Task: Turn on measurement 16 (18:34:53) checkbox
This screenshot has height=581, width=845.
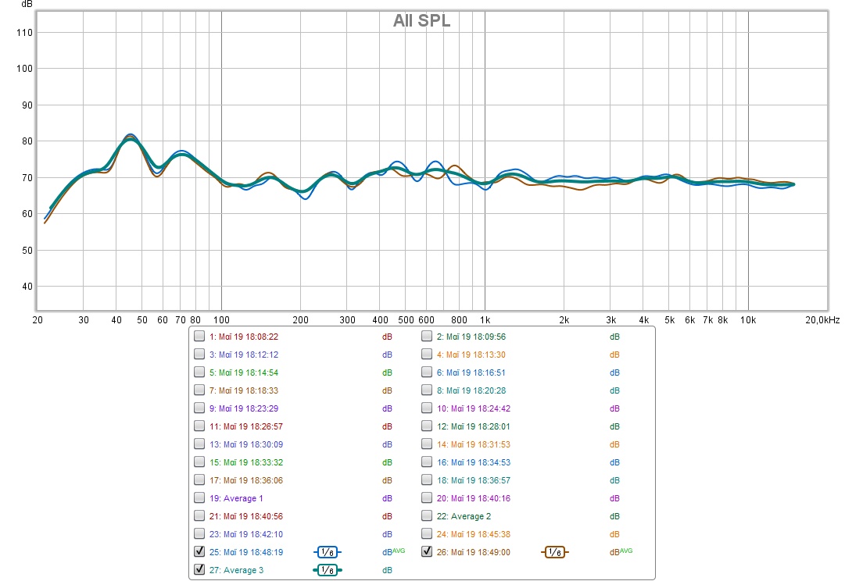Action: (x=427, y=462)
